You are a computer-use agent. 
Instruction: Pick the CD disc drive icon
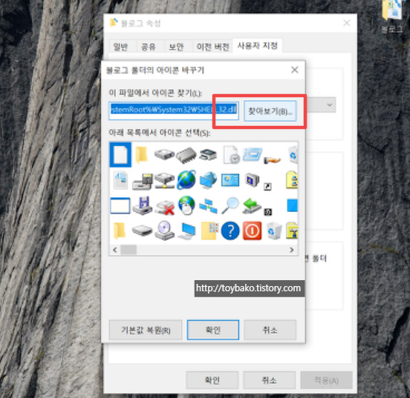(164, 230)
